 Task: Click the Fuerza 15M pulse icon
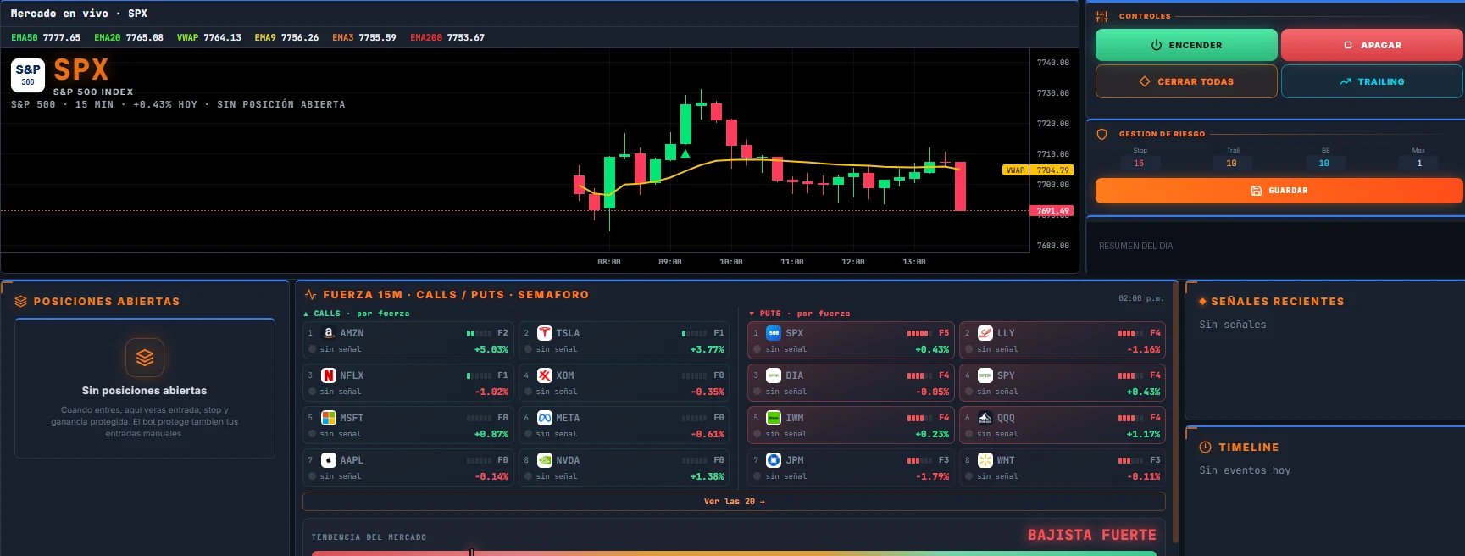(x=310, y=294)
